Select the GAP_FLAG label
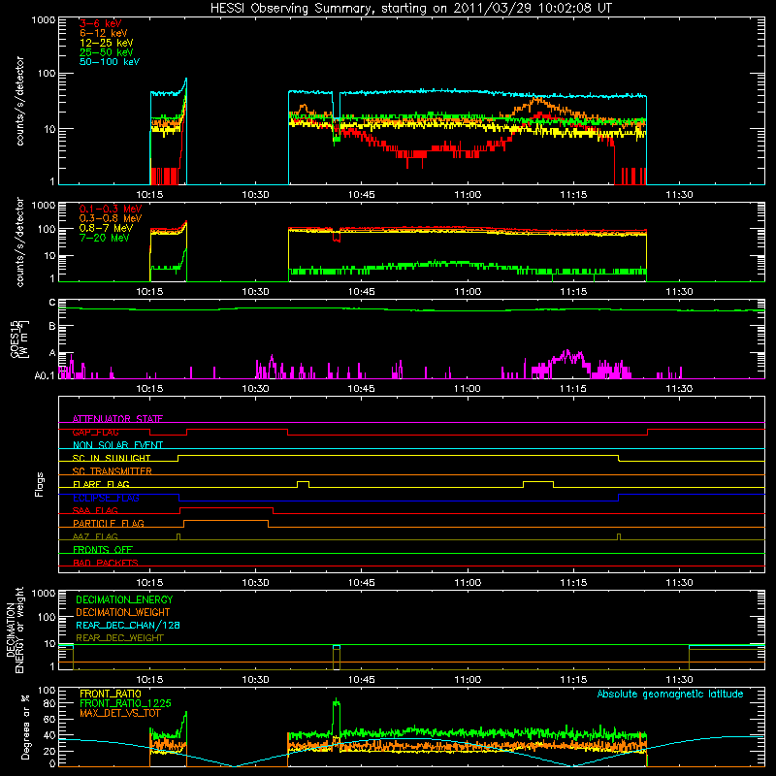This screenshot has width=776, height=776. tap(95, 432)
